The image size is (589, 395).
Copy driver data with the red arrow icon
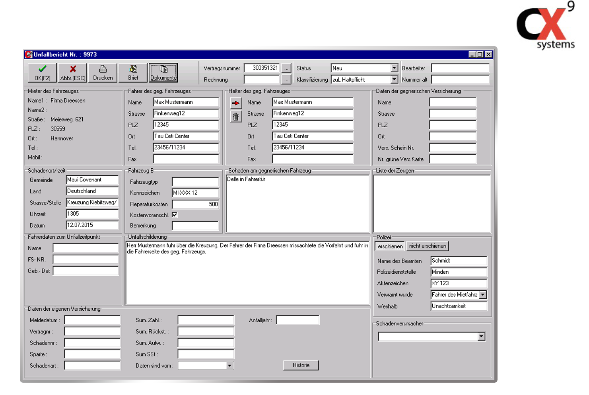(236, 102)
